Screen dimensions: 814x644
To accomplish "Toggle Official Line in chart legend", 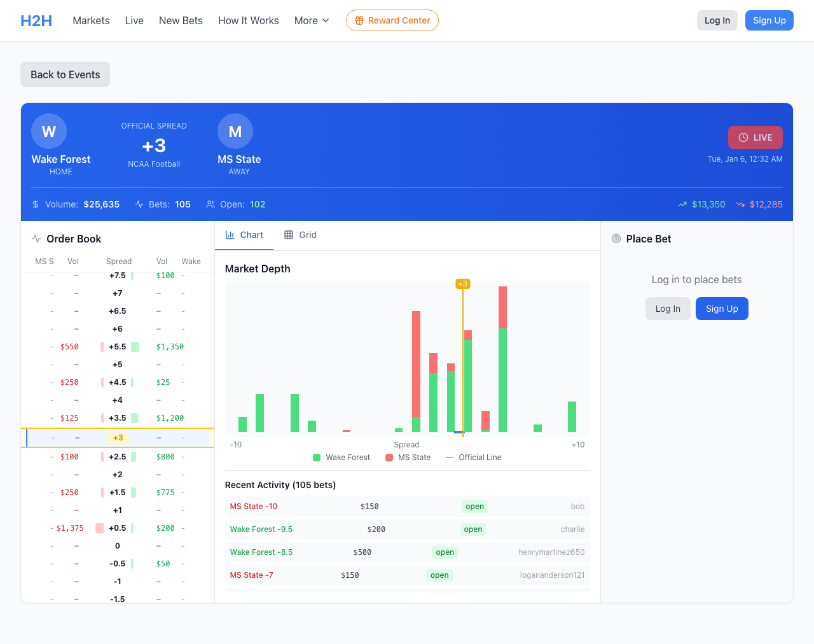I will 473,458.
